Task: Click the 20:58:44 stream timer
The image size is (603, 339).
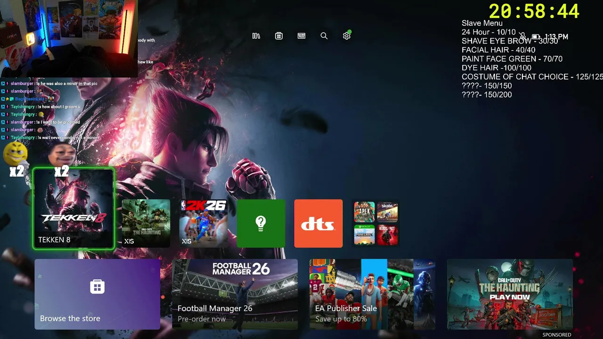Action: pyautogui.click(x=534, y=11)
